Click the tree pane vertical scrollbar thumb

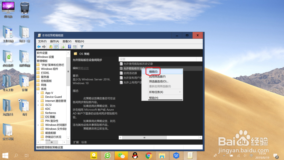coord(68,71)
